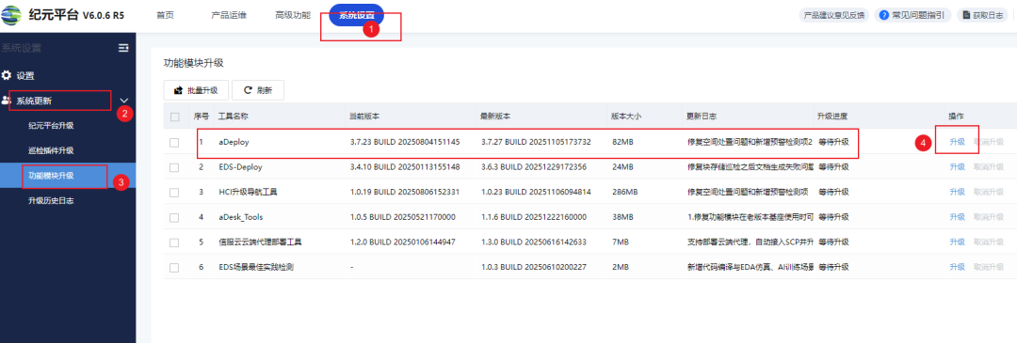Click the 当前版本 column header
1017x343 pixels.
[364, 117]
